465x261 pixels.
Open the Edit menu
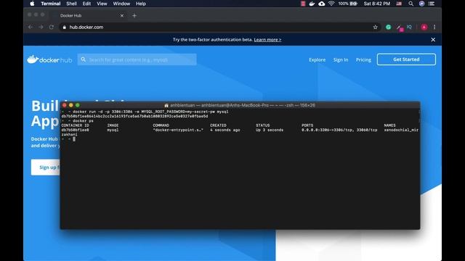(x=86, y=4)
